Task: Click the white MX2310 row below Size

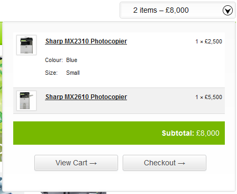Action: coord(119,82)
